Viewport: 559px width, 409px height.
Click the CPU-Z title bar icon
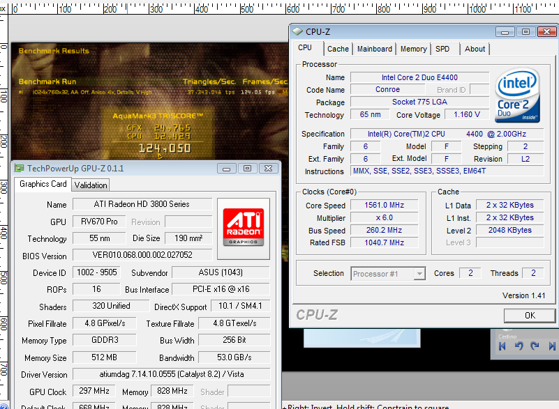(x=297, y=31)
